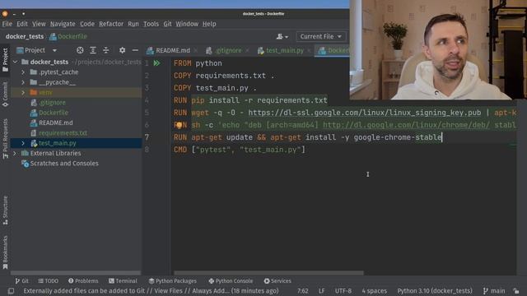Image resolution: width=527 pixels, height=296 pixels.
Task: Open the Navigate menu
Action: click(x=63, y=24)
